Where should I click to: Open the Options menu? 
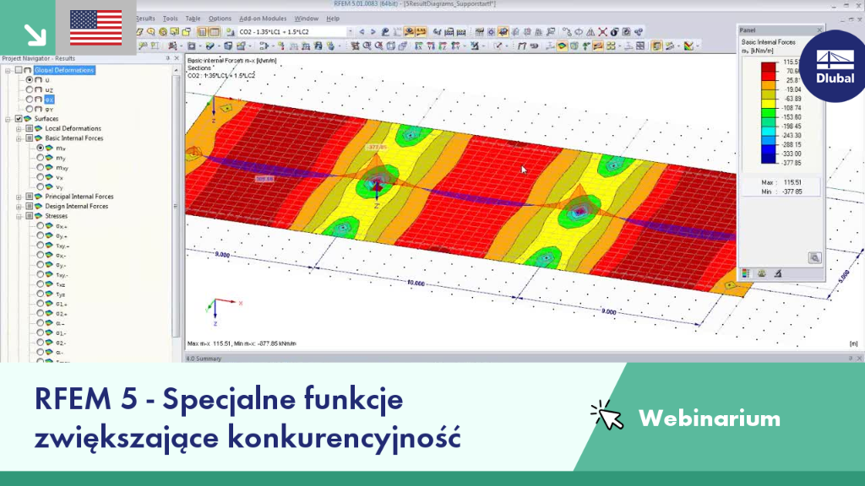point(220,19)
